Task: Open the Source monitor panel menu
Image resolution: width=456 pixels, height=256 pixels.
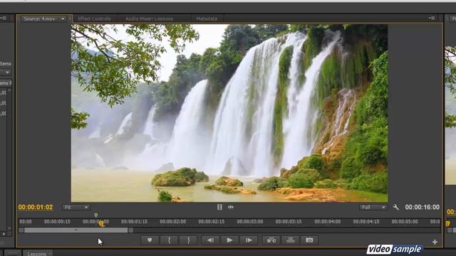Action: coord(432,18)
